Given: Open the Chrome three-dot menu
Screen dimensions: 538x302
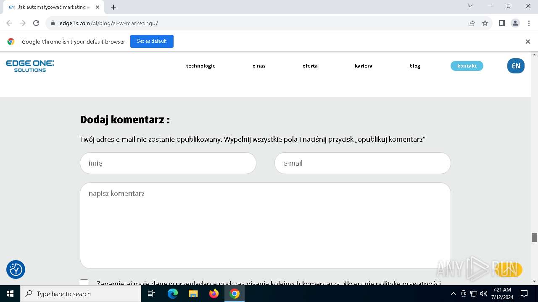Looking at the screenshot, I should tap(528, 23).
